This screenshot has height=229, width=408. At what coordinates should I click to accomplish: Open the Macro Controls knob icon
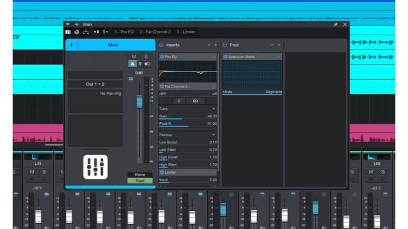(x=77, y=32)
